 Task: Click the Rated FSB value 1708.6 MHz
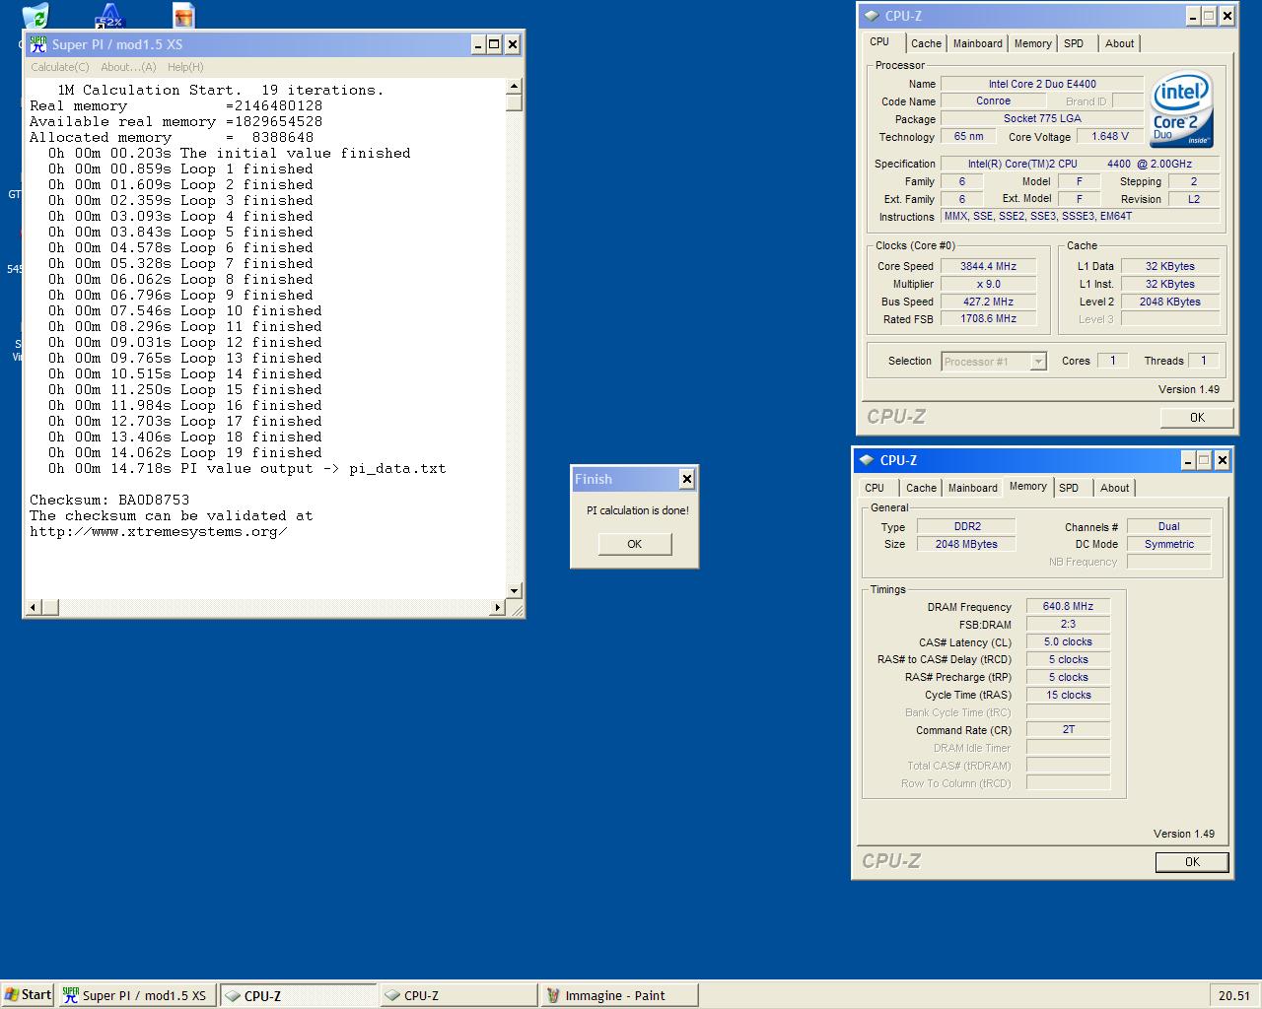tap(988, 319)
